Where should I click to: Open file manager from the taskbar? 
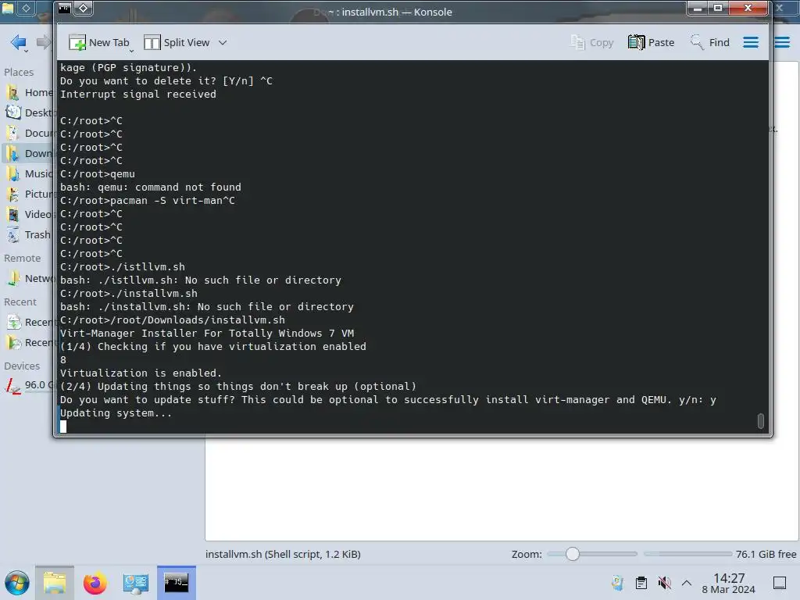pyautogui.click(x=55, y=583)
